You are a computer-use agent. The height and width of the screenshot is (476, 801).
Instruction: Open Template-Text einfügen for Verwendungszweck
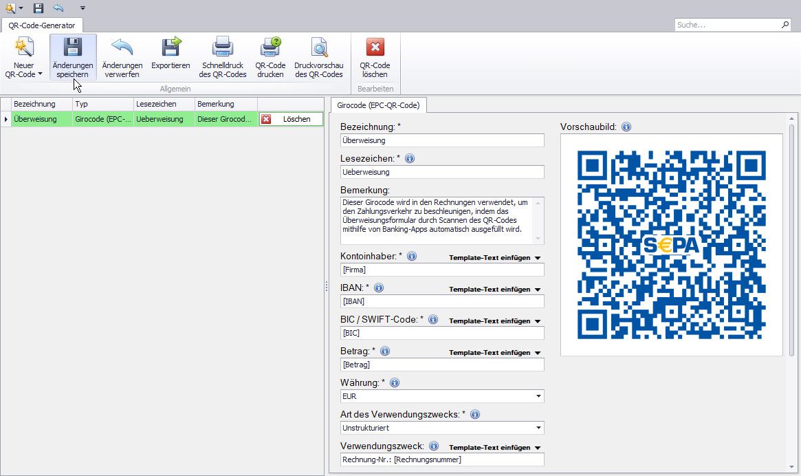click(494, 447)
